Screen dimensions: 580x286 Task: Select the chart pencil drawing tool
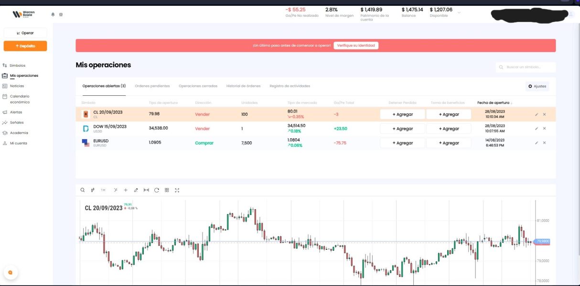tap(136, 190)
